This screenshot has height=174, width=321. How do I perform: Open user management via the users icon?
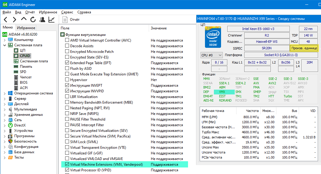[x=42, y=20]
